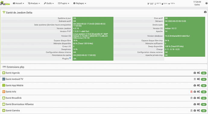
Task: Click the Caméra plugin icon
Action: (4, 110)
